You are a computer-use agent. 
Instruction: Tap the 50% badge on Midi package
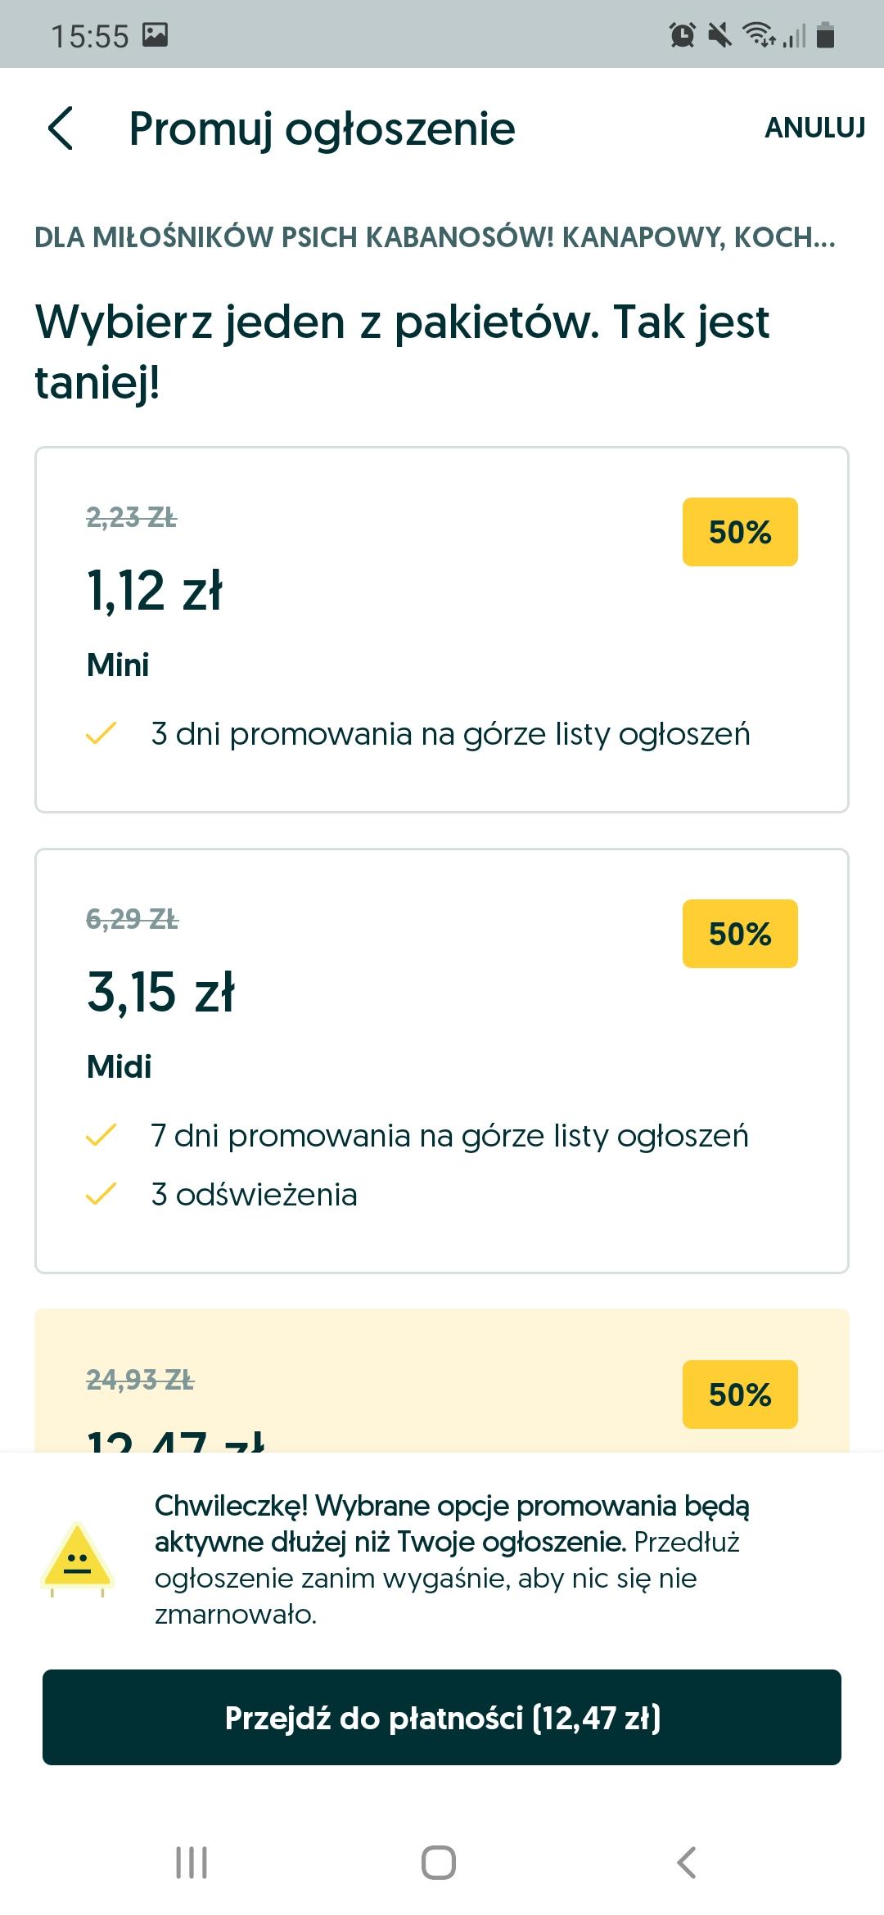point(740,934)
